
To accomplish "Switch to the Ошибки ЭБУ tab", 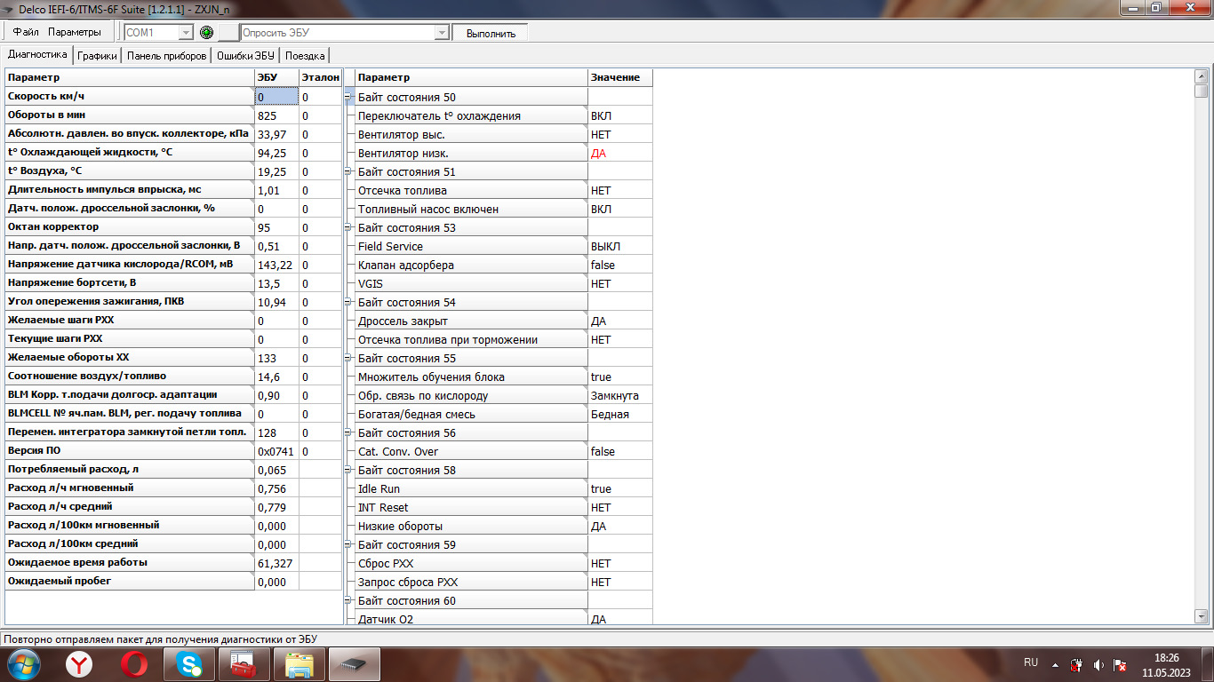I will coord(245,55).
